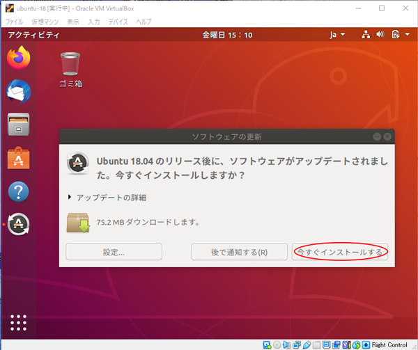
Task: Click the Right Control host key label
Action: tap(389, 345)
